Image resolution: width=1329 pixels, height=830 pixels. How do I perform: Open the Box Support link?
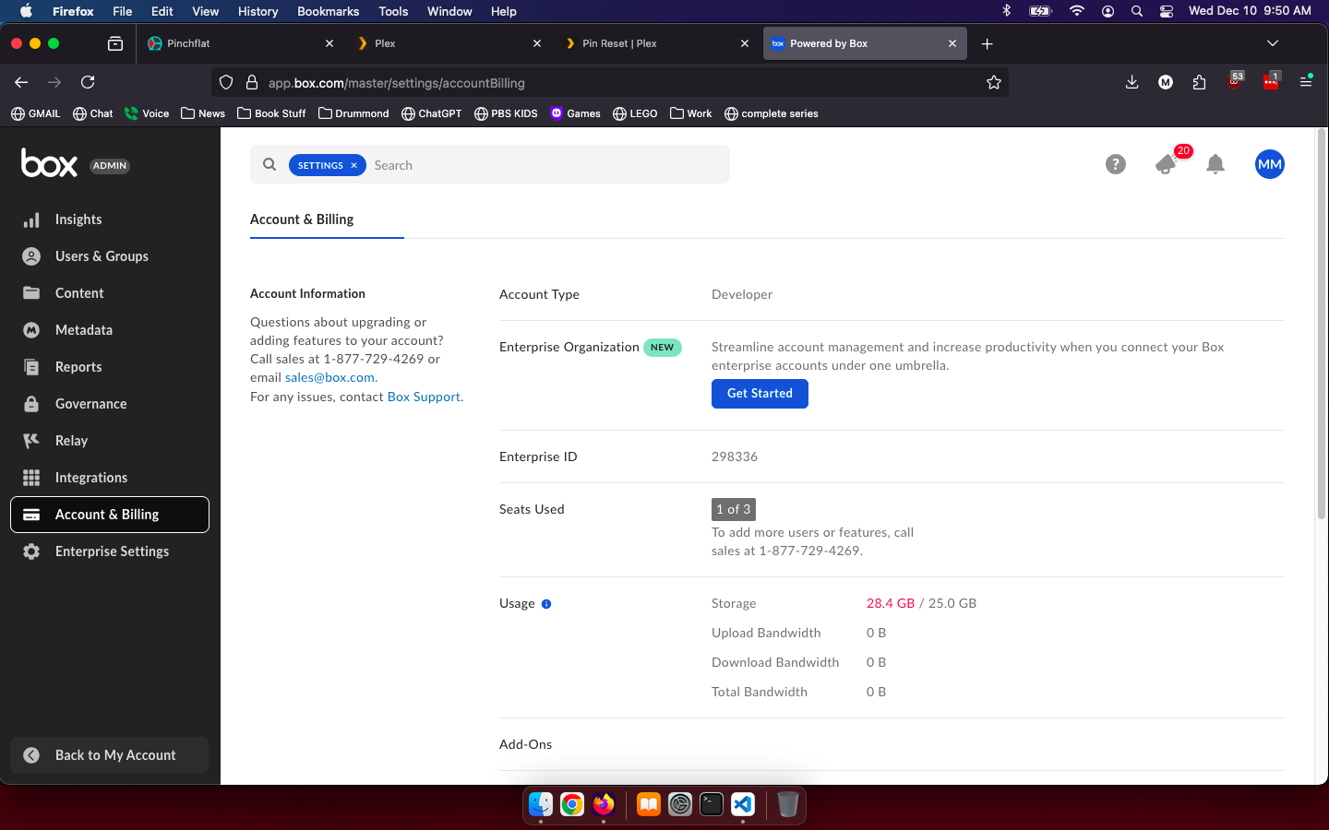coord(424,397)
